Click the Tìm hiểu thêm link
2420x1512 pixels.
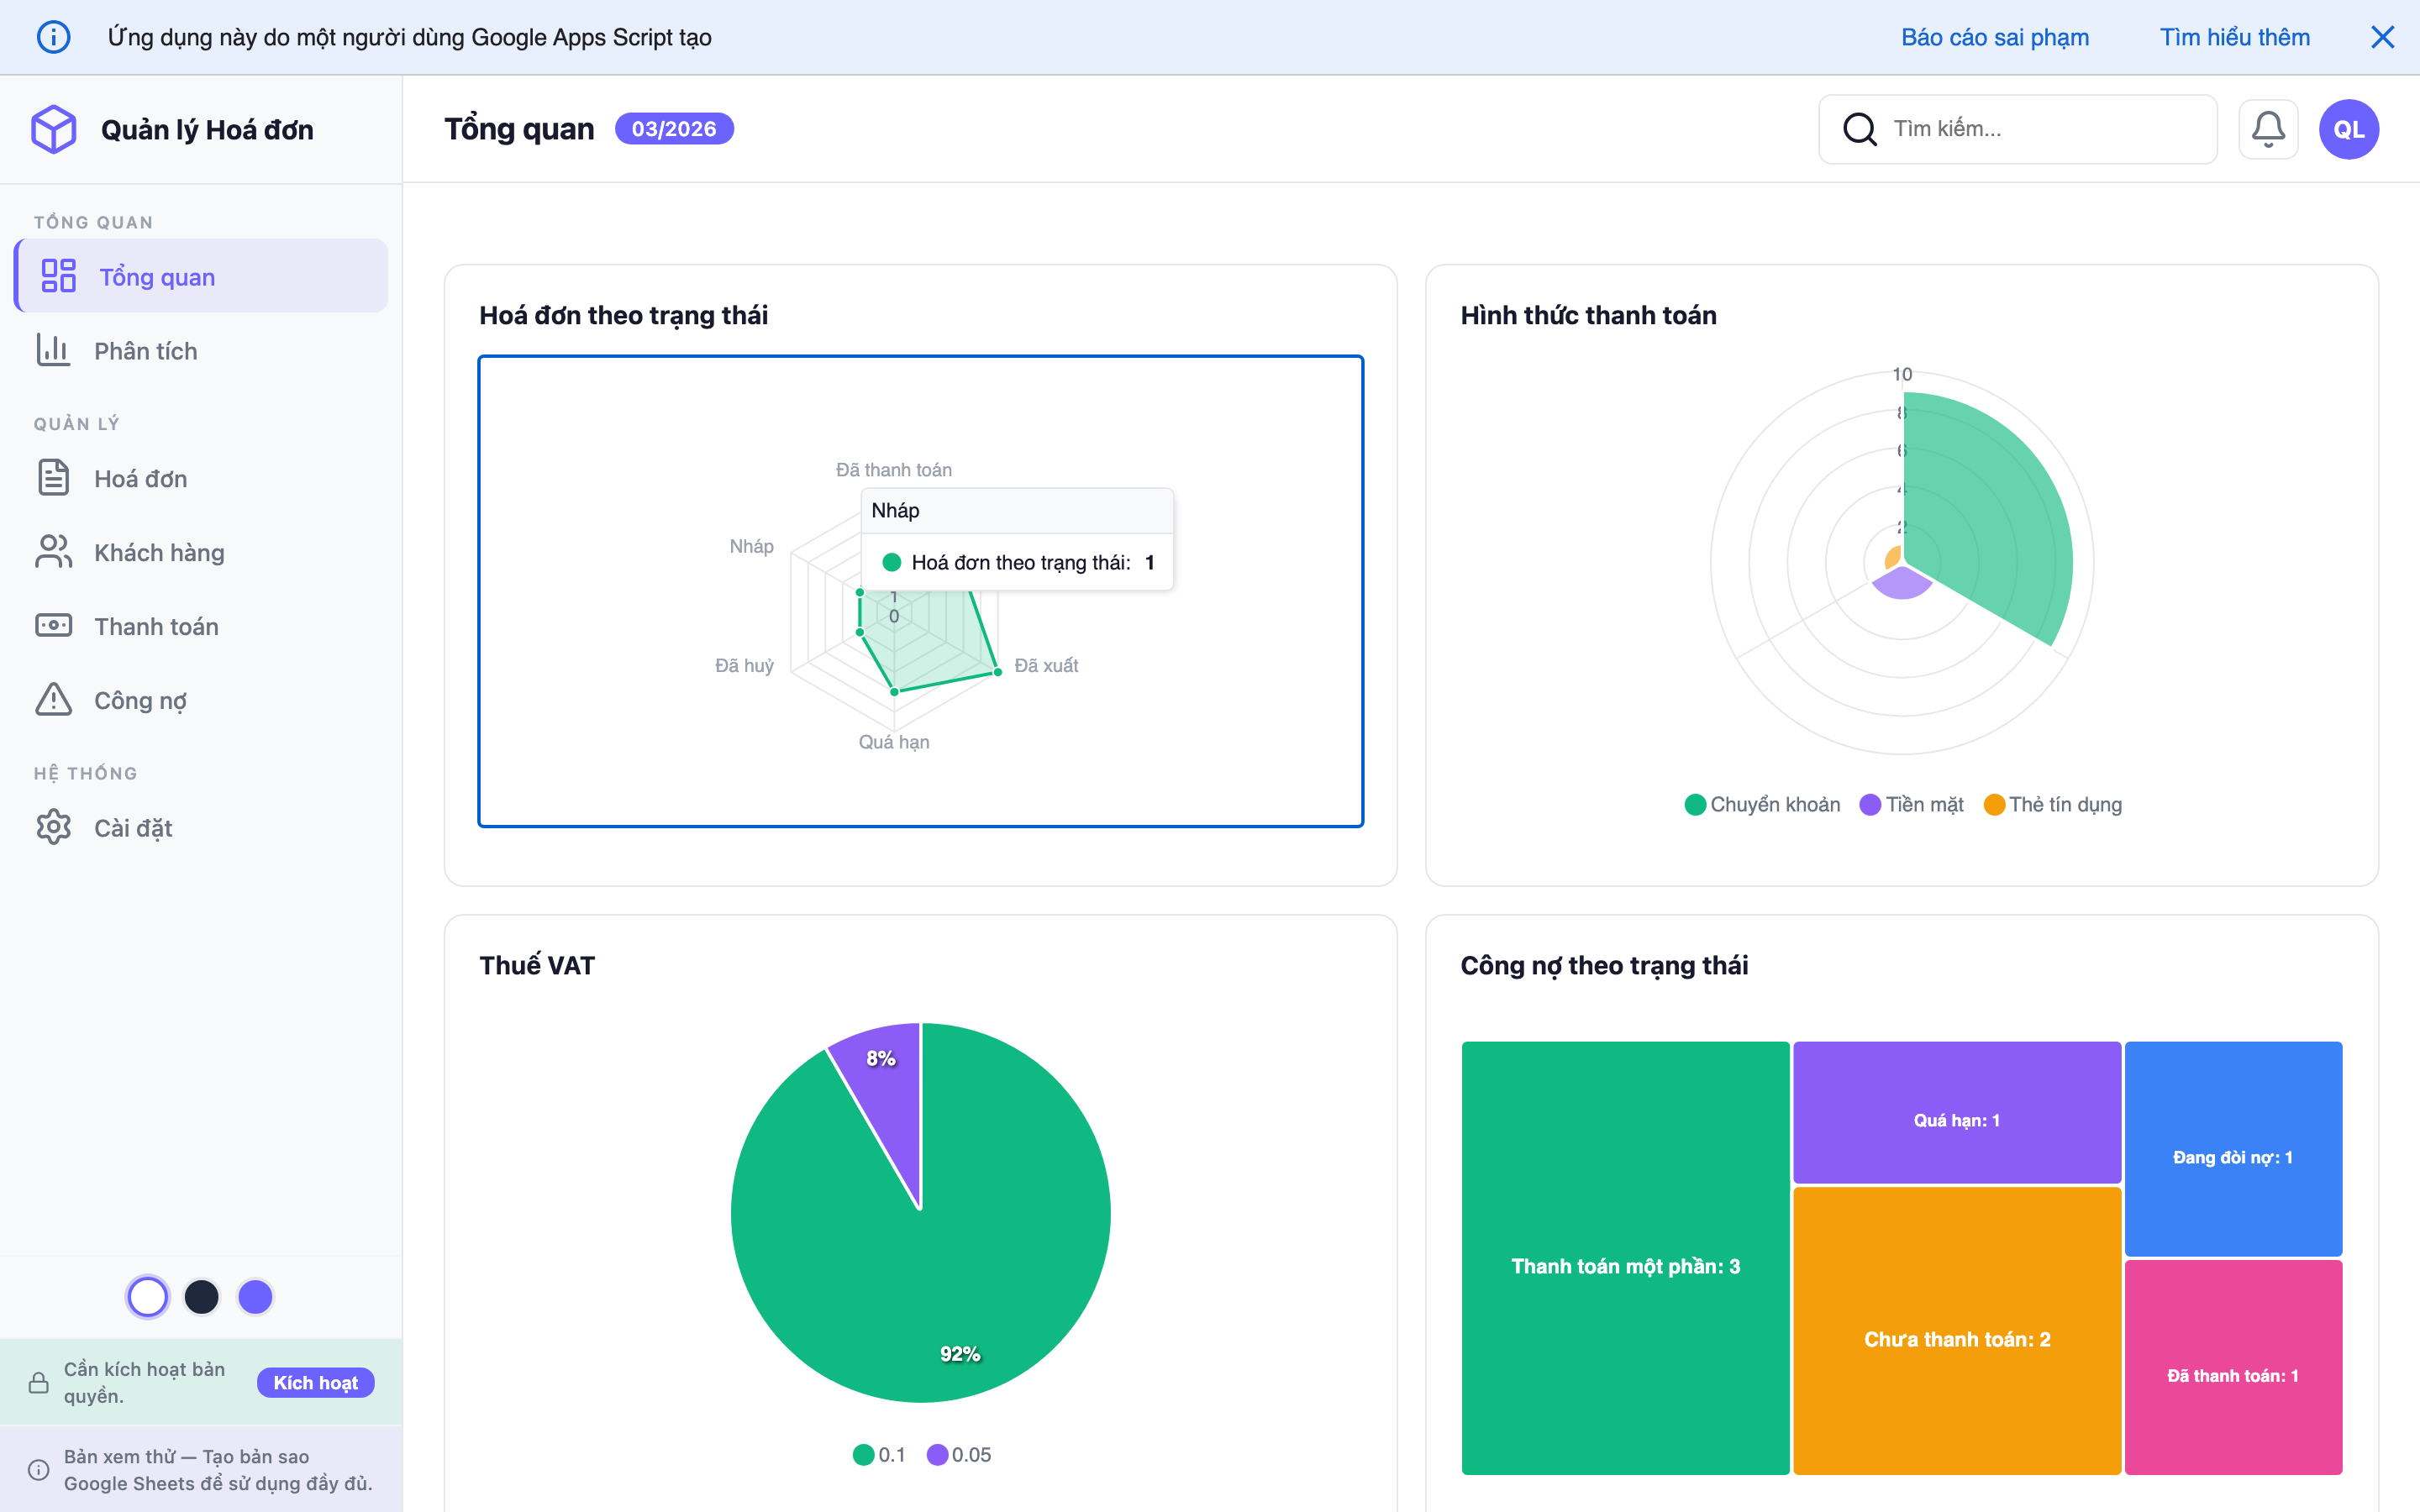(2234, 37)
